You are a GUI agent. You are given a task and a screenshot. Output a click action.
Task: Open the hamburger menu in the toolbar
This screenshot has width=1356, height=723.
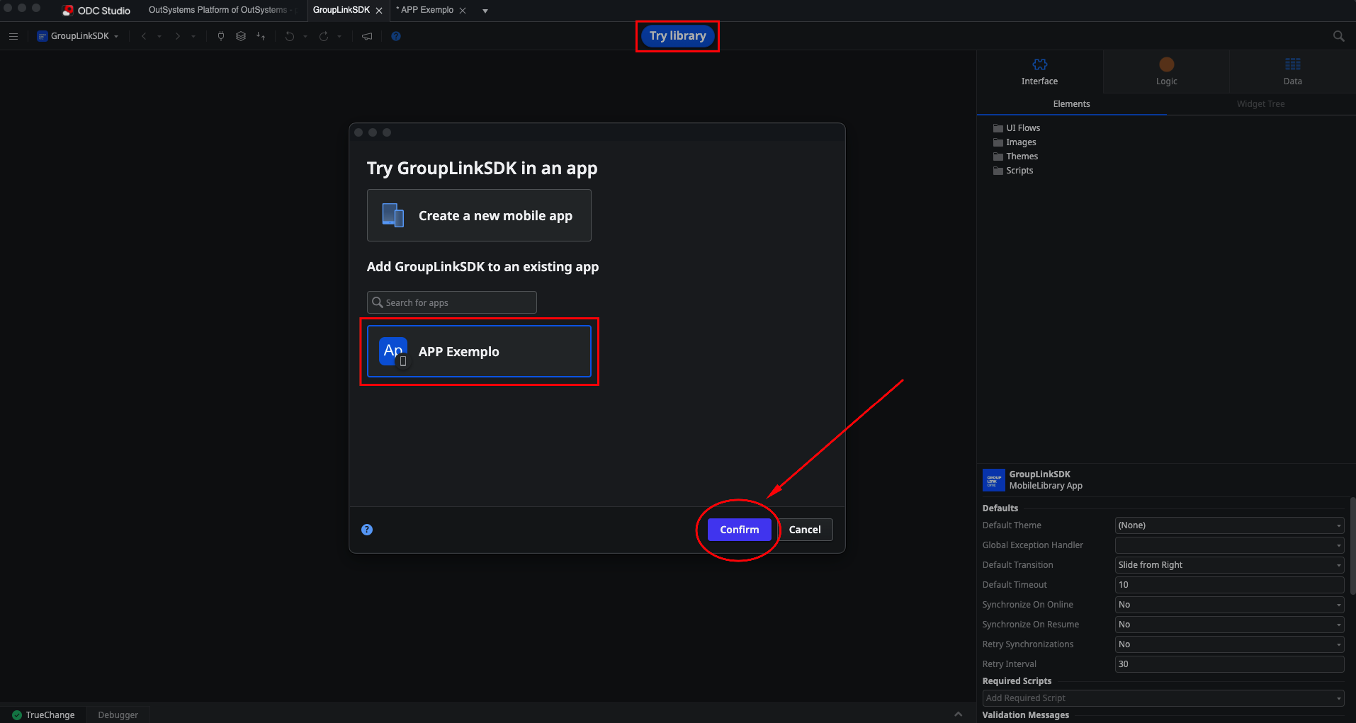pos(13,35)
